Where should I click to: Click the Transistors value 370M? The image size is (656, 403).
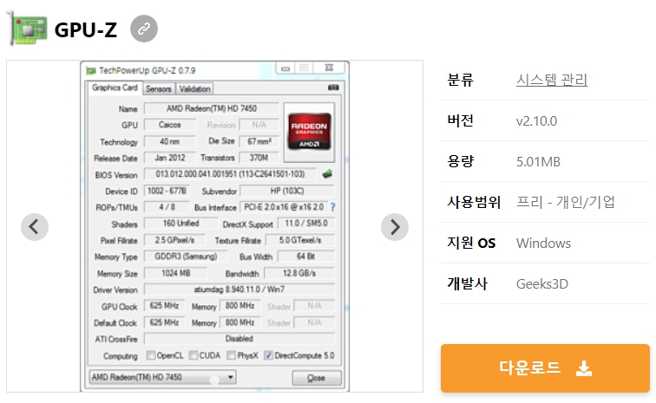[259, 158]
